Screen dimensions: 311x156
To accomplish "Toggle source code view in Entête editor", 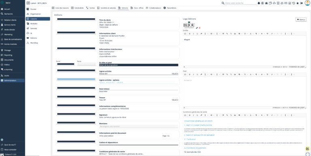I will click(x=185, y=34).
